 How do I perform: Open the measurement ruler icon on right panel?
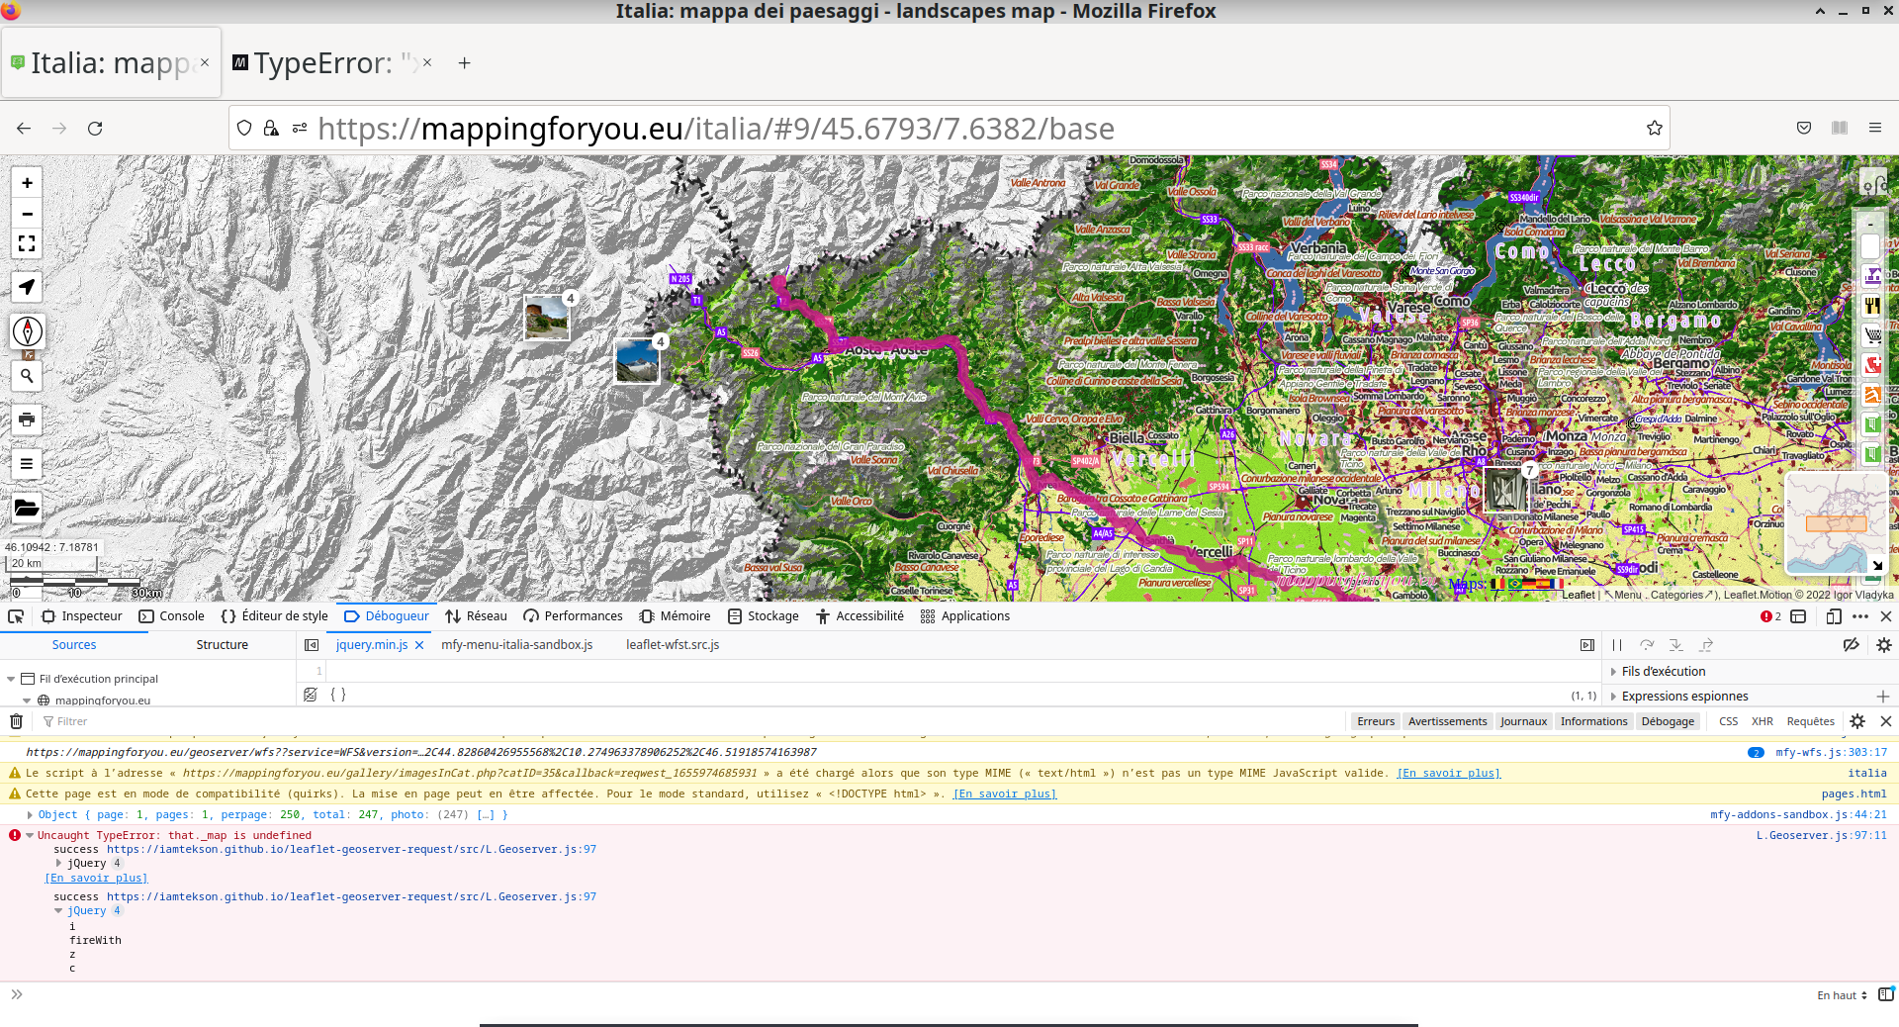point(1876,182)
